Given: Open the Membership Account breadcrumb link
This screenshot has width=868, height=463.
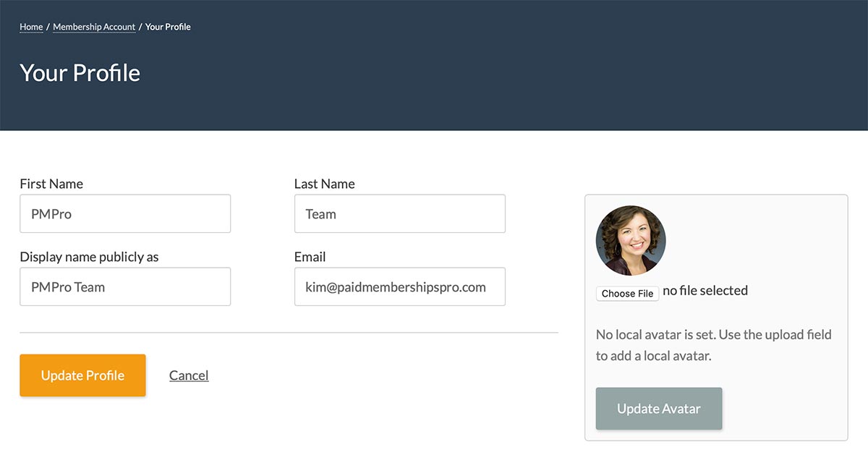Looking at the screenshot, I should (x=94, y=27).
